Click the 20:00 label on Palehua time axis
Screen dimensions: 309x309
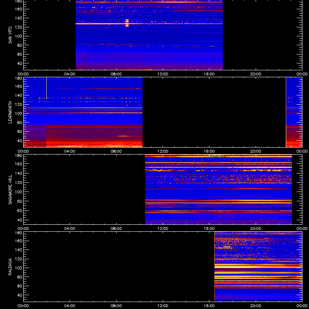(x=256, y=306)
